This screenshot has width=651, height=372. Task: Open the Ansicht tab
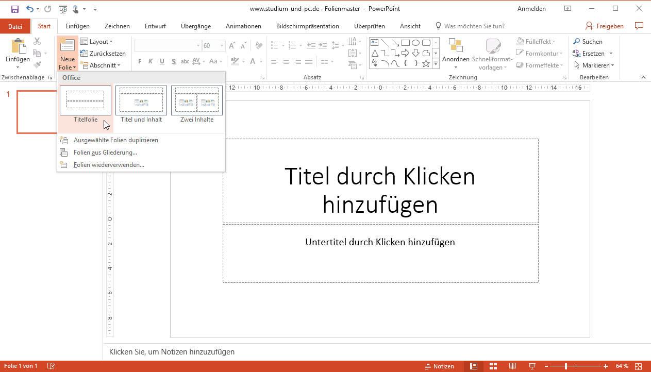(x=410, y=26)
